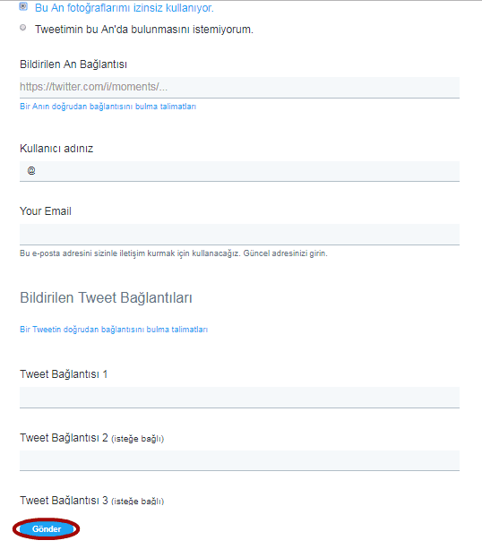Click into the Kullanıcı adınız input field
The image size is (482, 549).
pos(239,171)
